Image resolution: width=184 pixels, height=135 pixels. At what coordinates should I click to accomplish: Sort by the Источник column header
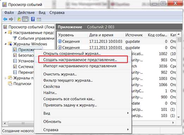coord(135,35)
